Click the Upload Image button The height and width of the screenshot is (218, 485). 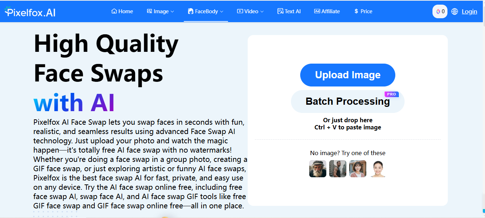(347, 75)
